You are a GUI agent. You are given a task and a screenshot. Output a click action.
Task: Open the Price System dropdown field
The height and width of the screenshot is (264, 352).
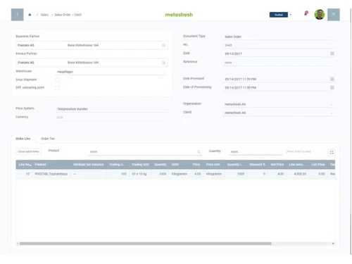click(x=111, y=109)
